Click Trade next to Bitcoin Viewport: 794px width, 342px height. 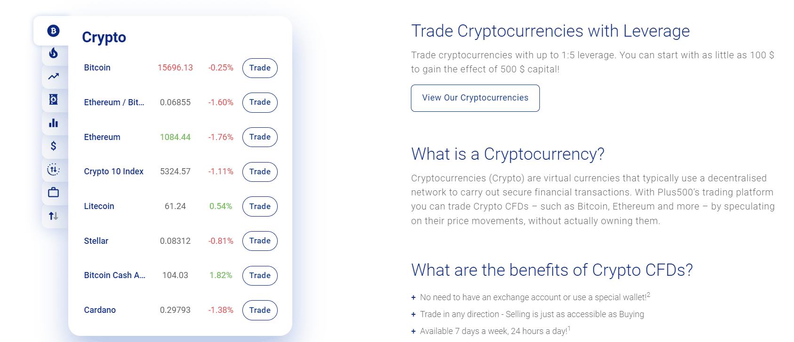click(x=259, y=68)
